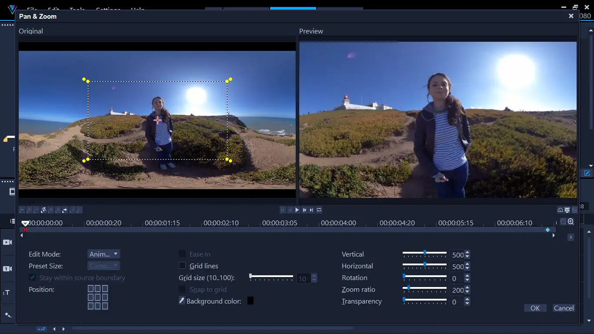The height and width of the screenshot is (334, 594).
Task: Cancel the Pan & Zoom dialog
Action: 564,308
